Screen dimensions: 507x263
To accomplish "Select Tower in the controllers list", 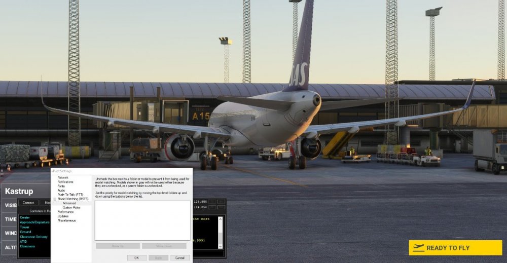I will (x=24, y=227).
